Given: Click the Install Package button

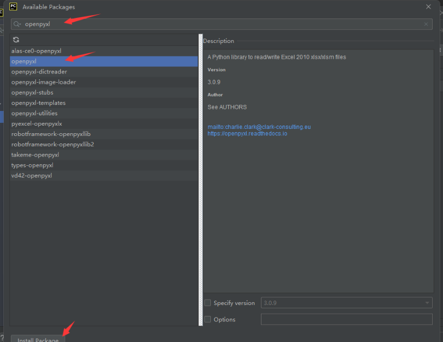Looking at the screenshot, I should click(x=38, y=339).
